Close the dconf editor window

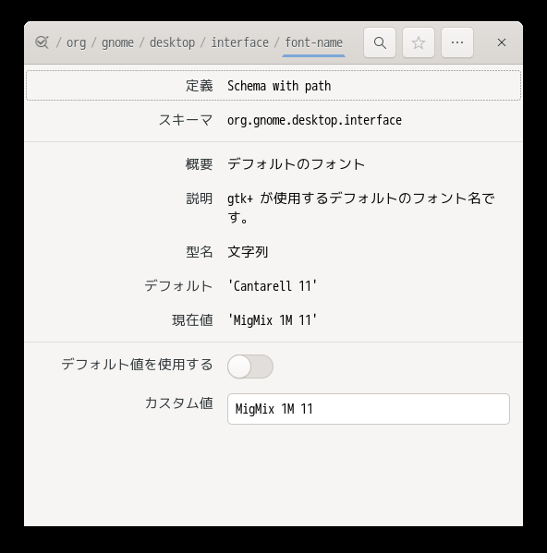pyautogui.click(x=502, y=42)
